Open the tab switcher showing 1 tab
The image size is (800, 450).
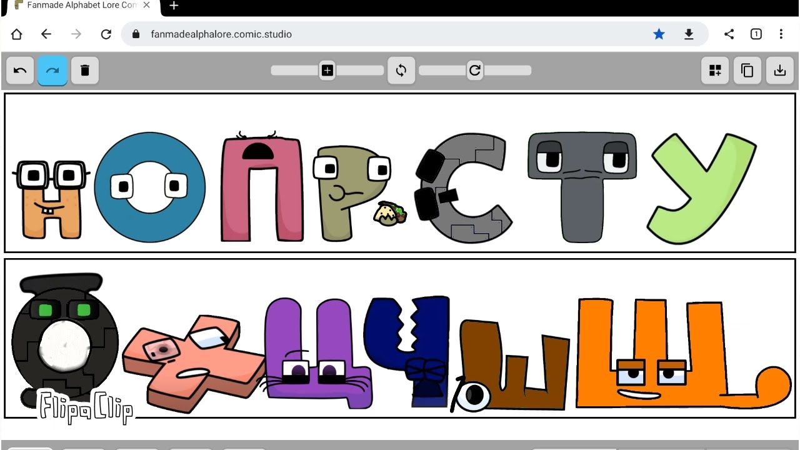[x=756, y=34]
